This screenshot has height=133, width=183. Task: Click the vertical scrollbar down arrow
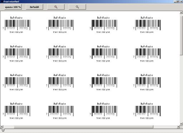pos(181,124)
